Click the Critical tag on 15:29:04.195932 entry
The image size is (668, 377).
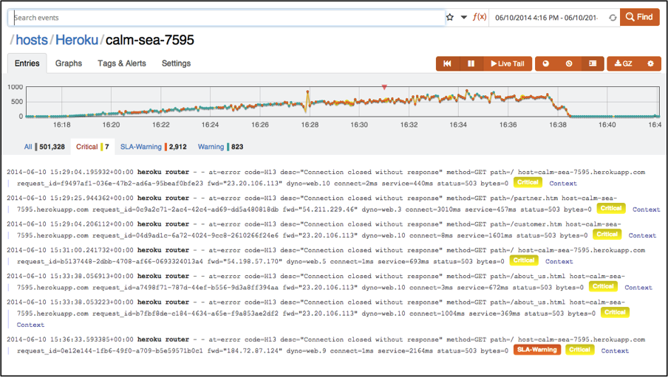pos(528,182)
